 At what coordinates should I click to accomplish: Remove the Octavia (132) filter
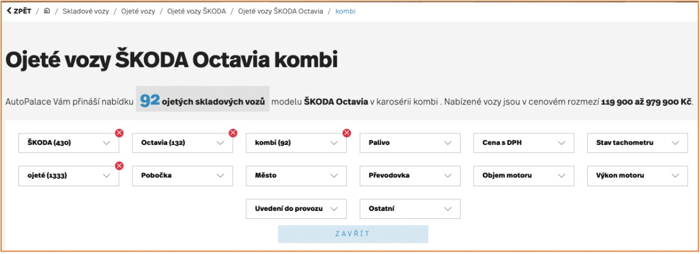tap(233, 133)
